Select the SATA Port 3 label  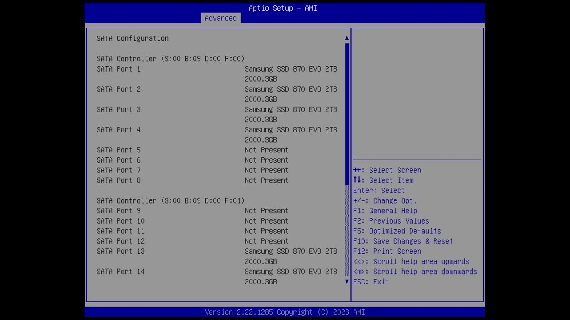click(118, 109)
